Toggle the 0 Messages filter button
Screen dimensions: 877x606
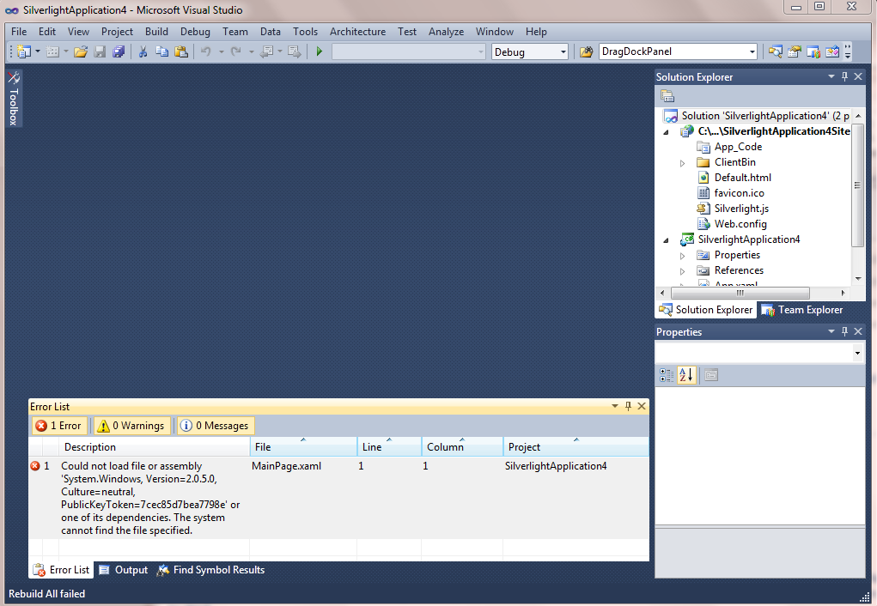[x=216, y=426]
